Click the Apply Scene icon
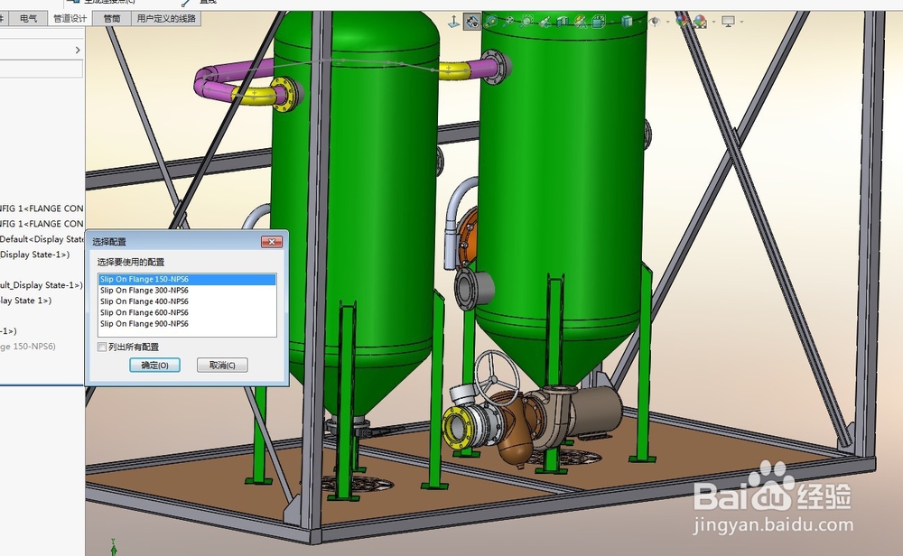This screenshot has width=903, height=556. coord(701,22)
